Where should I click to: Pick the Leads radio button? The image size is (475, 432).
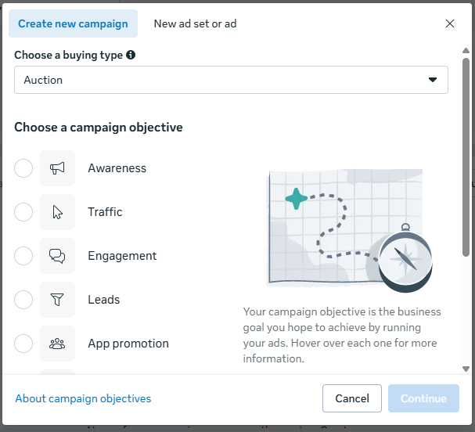(23, 300)
